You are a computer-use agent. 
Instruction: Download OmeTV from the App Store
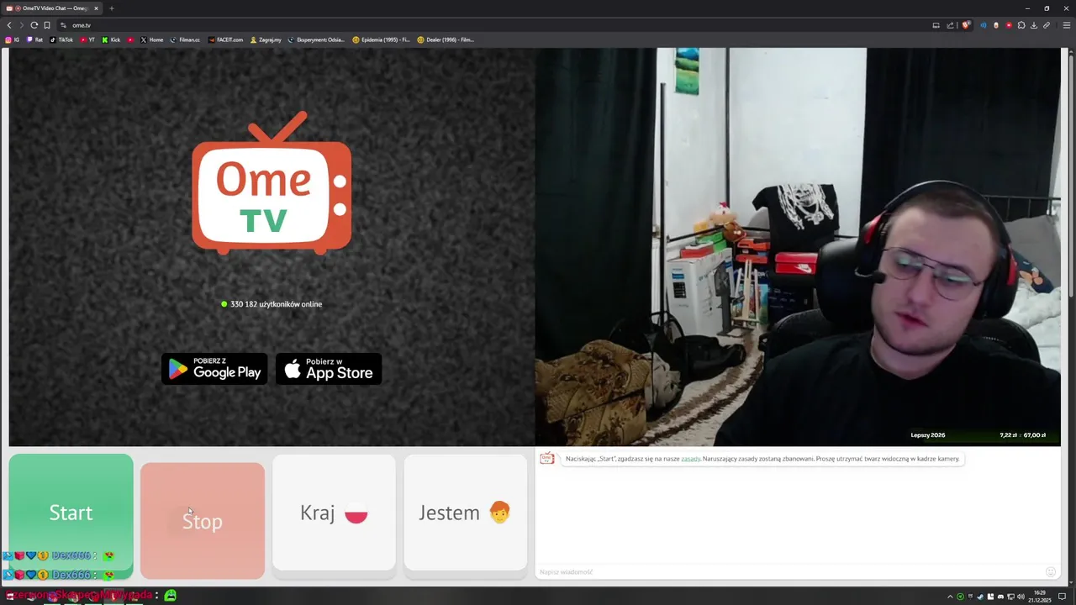click(x=329, y=369)
